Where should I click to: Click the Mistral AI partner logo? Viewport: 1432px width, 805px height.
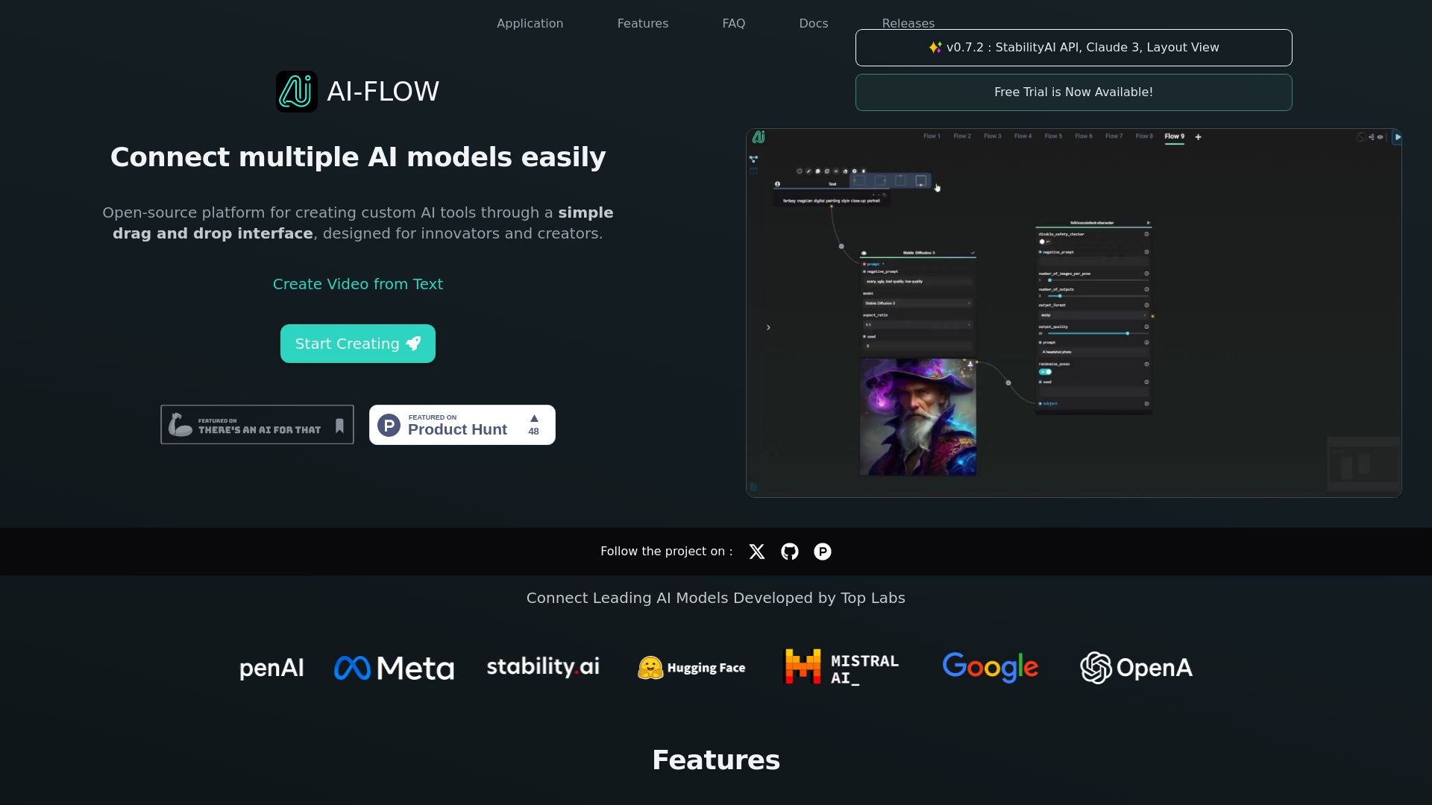point(841,667)
